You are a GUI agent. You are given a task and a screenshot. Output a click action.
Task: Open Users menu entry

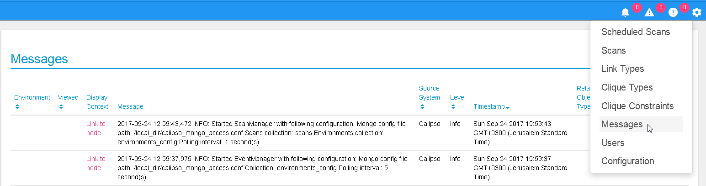tap(613, 143)
